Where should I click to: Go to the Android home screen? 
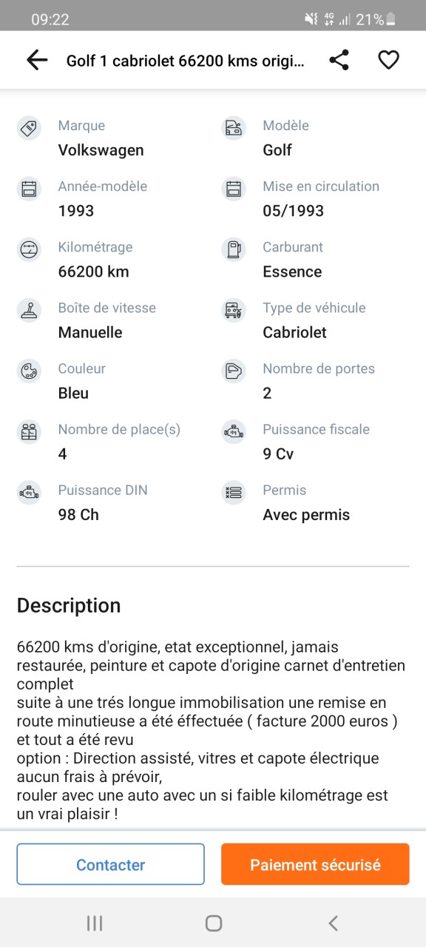[213, 923]
